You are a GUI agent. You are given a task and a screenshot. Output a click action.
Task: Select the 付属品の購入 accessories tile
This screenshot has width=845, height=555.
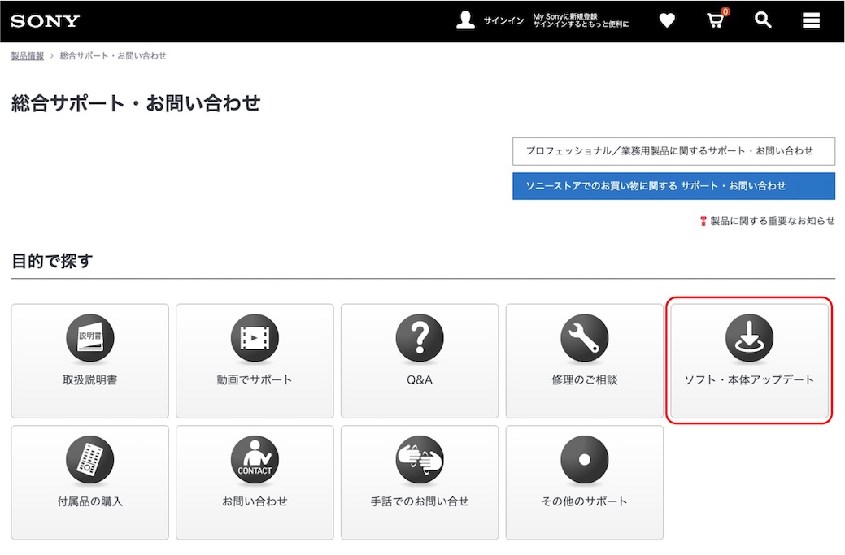click(89, 482)
